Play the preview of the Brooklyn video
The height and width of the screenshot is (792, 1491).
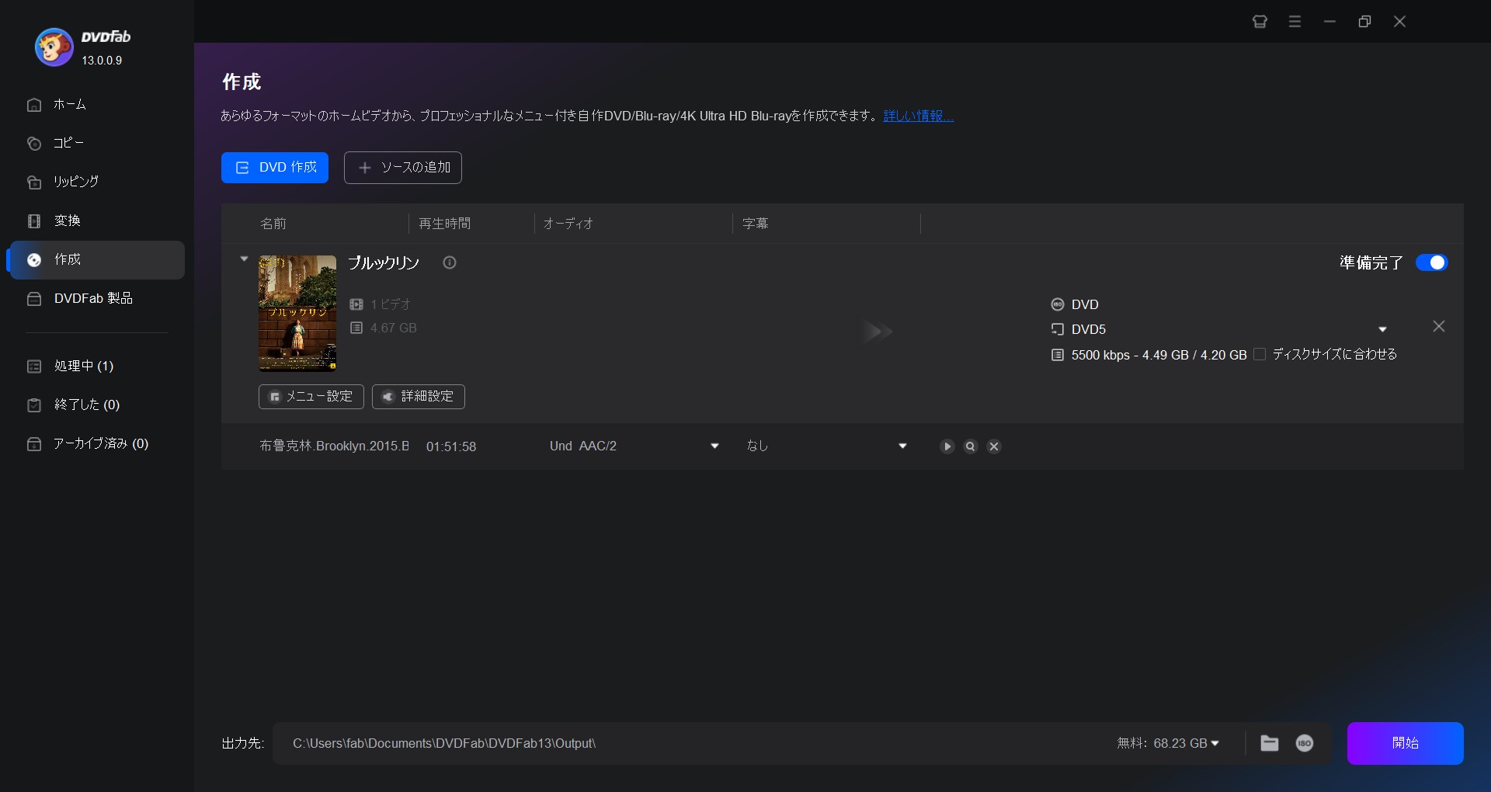coord(947,446)
